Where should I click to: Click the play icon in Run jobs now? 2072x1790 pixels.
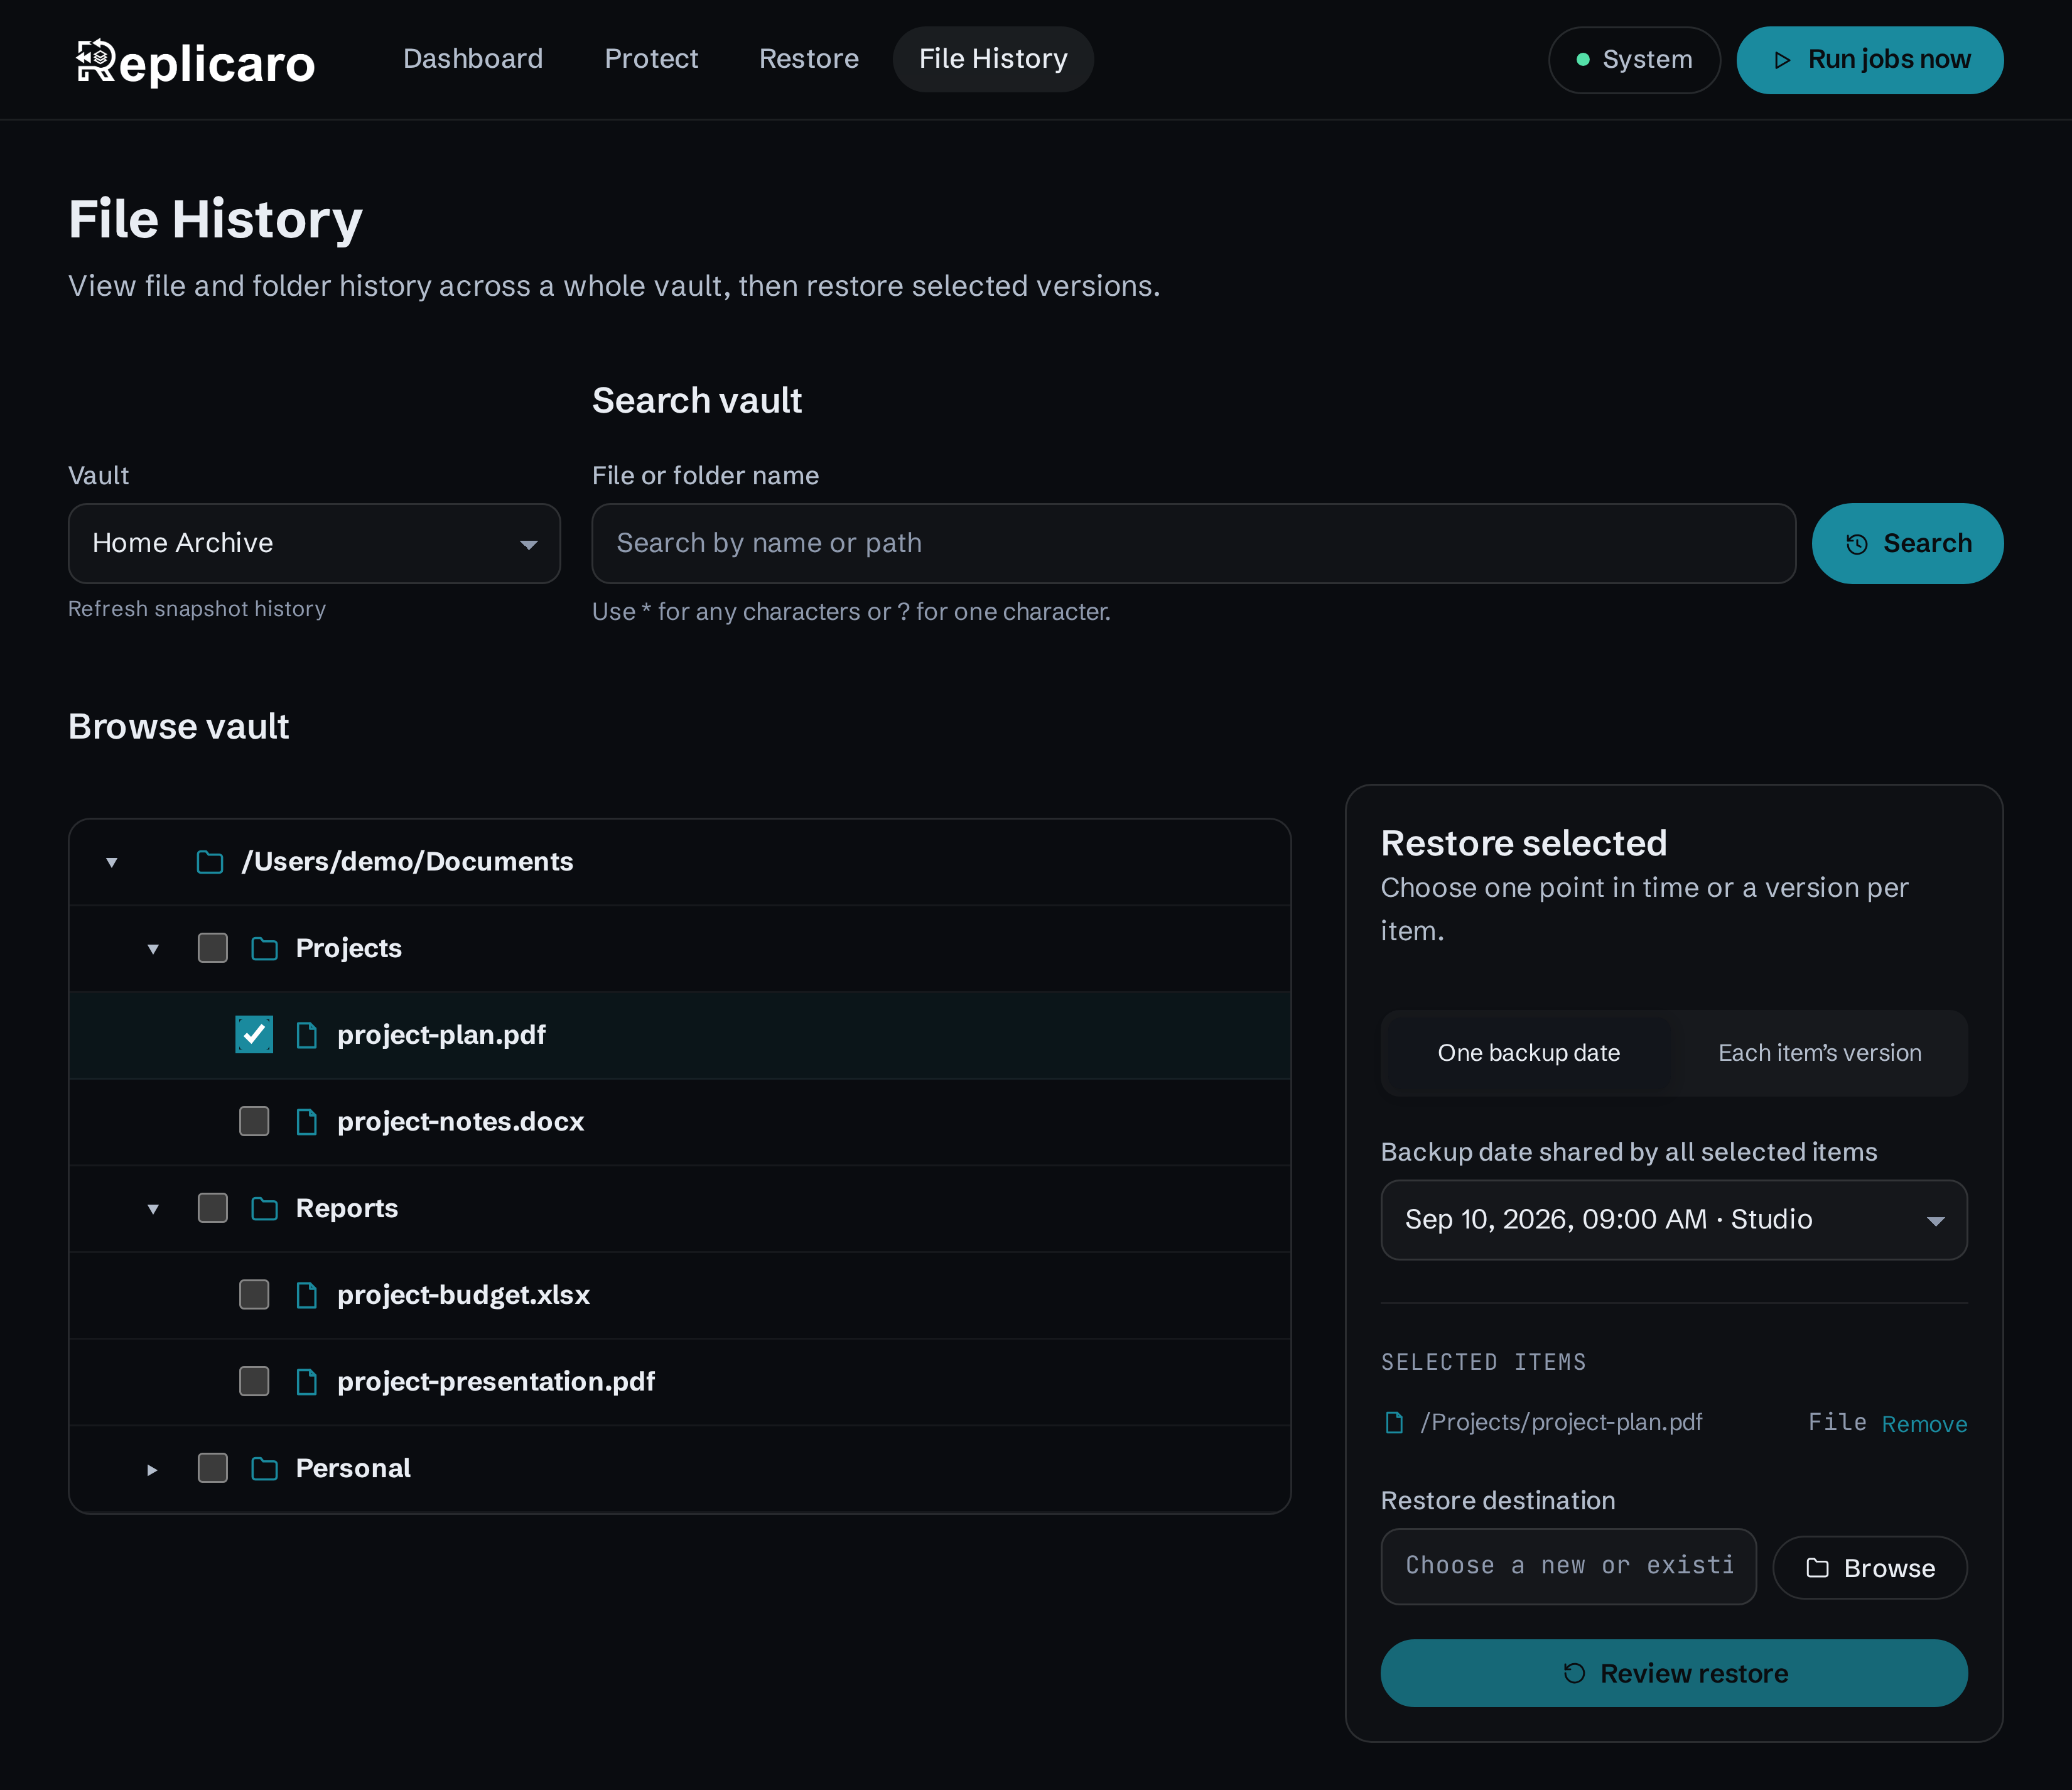[x=1782, y=60]
